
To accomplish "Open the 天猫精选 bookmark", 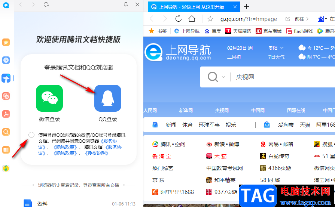I will pyautogui.click(x=238, y=31).
